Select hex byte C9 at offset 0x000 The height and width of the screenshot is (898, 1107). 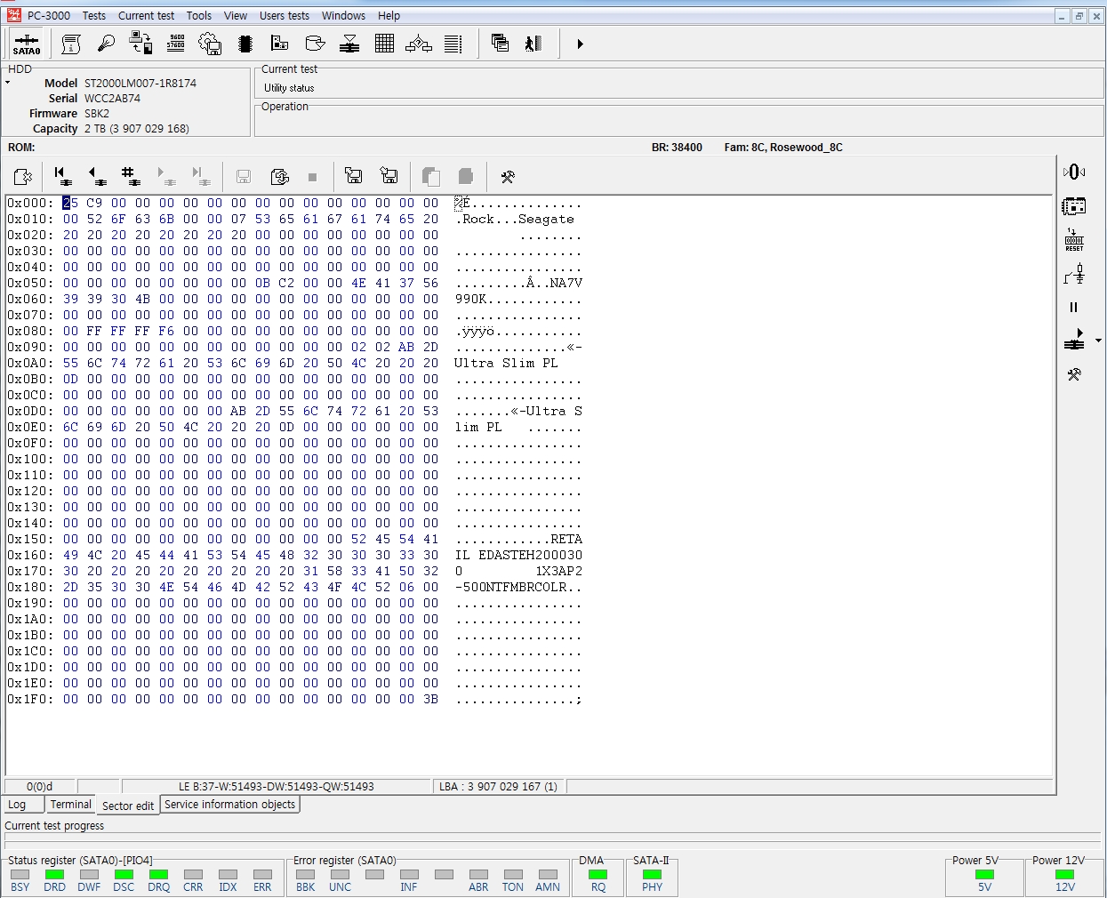94,204
